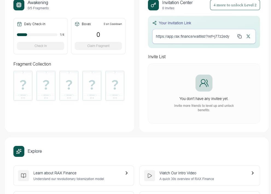
Task: Click the Fragment Collection heading
Action: pyautogui.click(x=32, y=64)
